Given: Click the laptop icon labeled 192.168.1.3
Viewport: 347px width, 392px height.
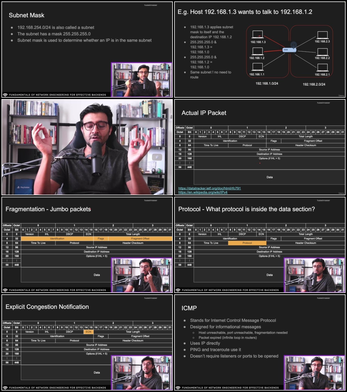Looking at the screenshot, I should coord(258,35).
